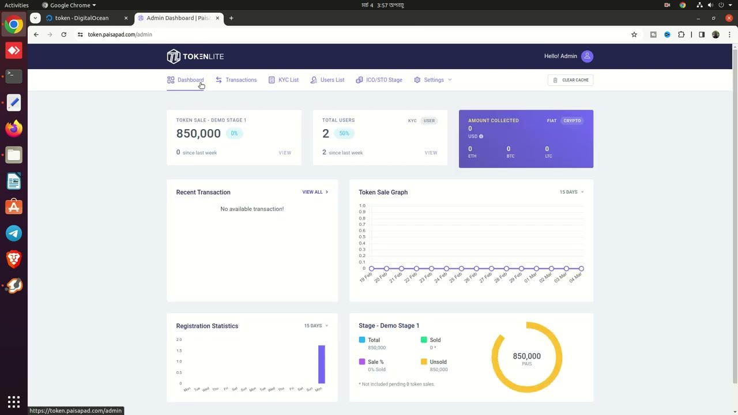
Task: Show applications grid in dock
Action: (14, 401)
